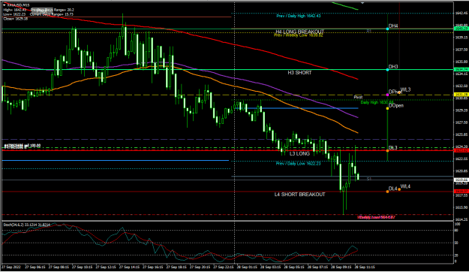Click the 'WL3' label text
469x272 pixels.
[x=405, y=89]
